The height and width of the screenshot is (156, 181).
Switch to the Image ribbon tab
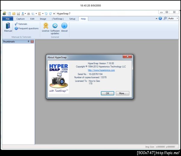click(x=43, y=19)
